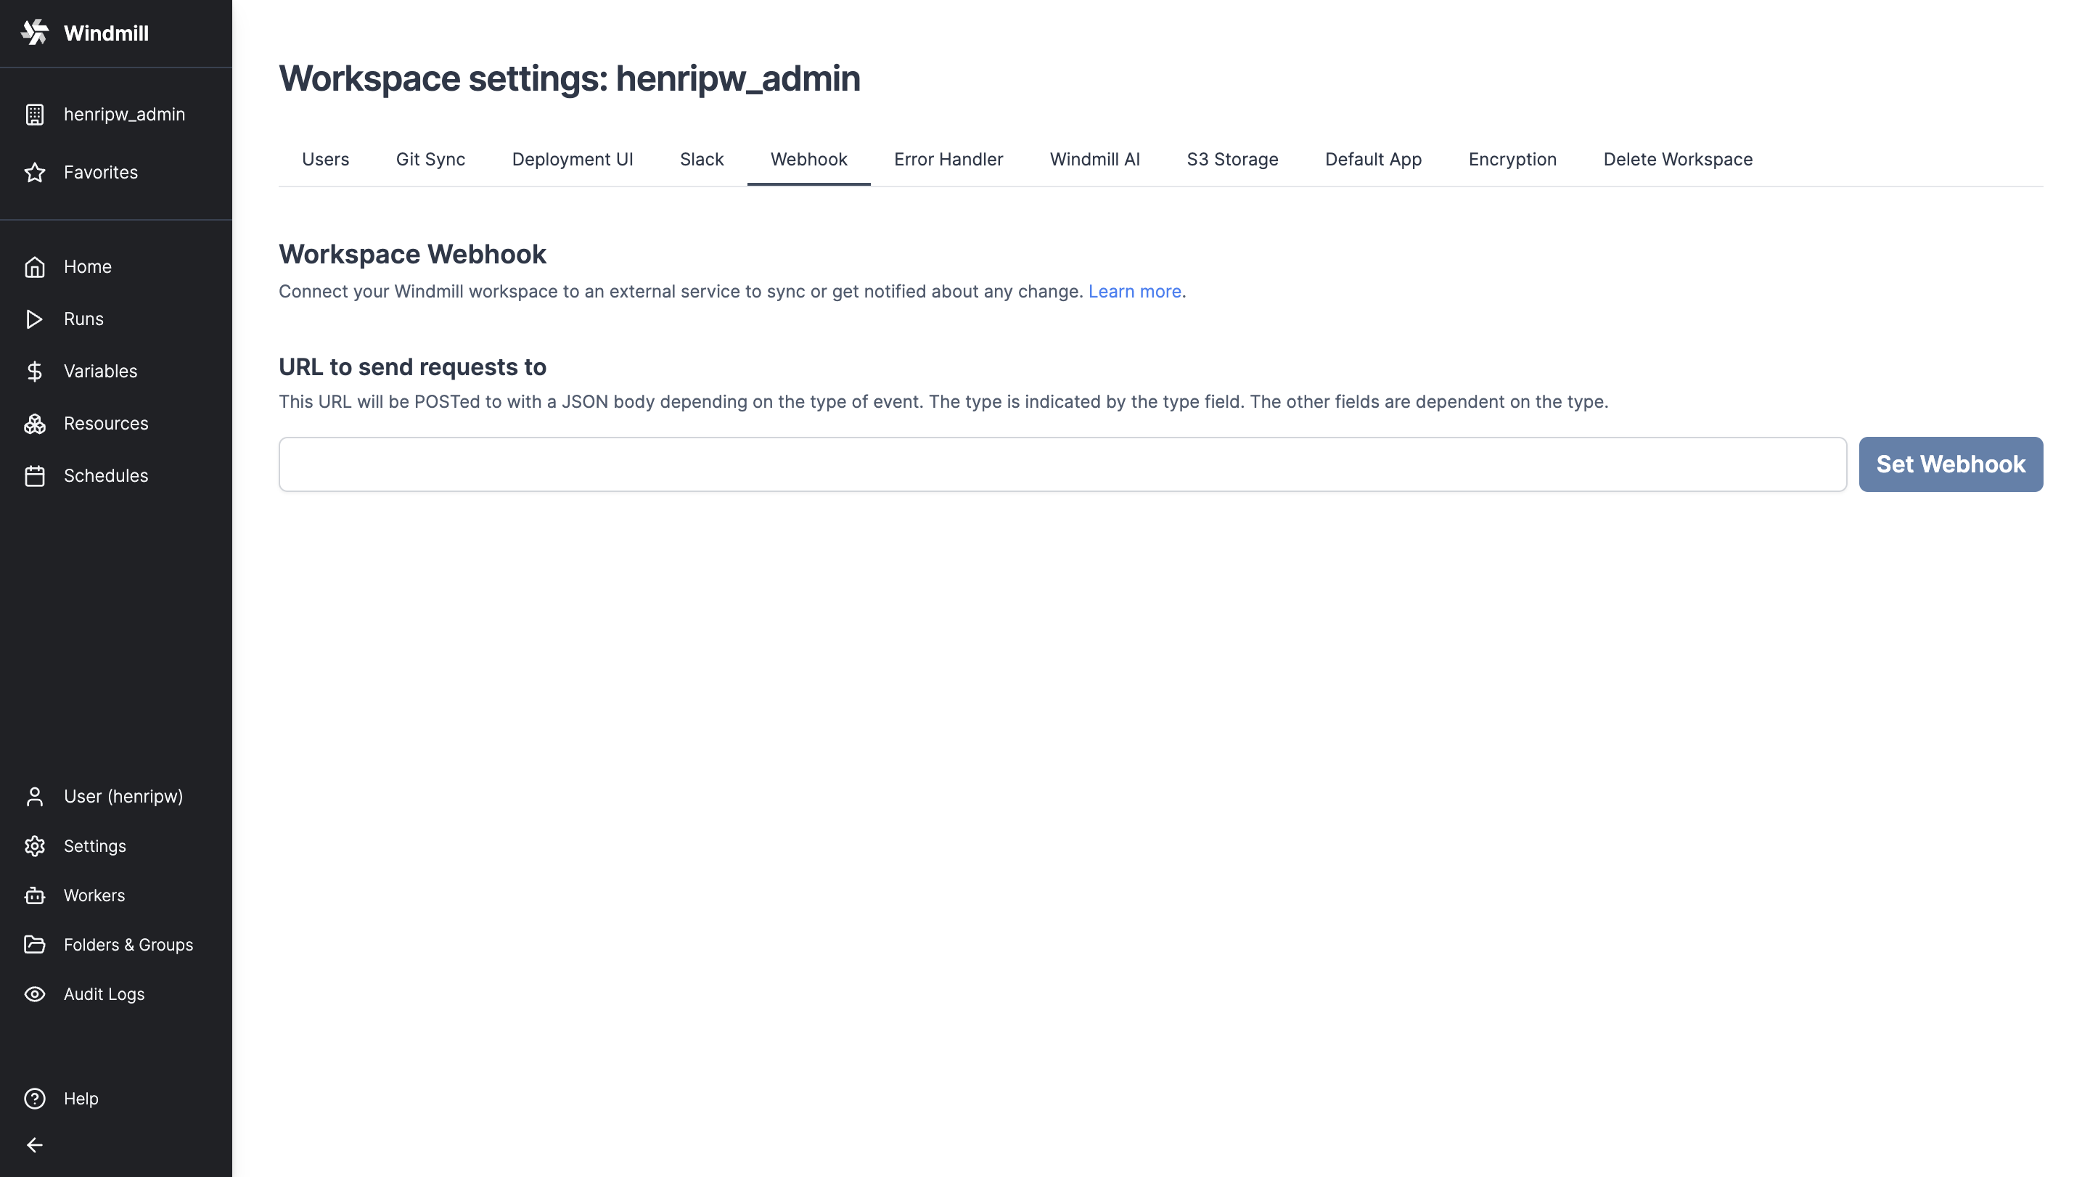The image size is (2090, 1177).
Task: Open the Learn more link
Action: (x=1134, y=290)
